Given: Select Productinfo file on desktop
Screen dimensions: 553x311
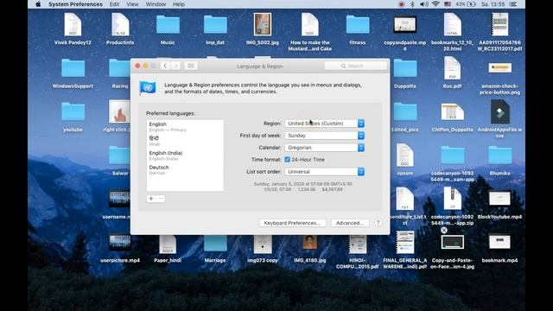Looking at the screenshot, I should point(120,25).
